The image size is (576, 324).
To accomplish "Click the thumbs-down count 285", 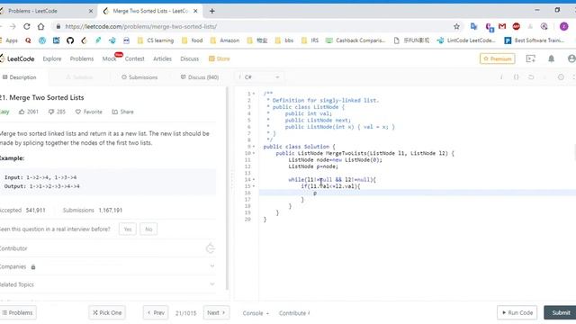I will point(57,112).
